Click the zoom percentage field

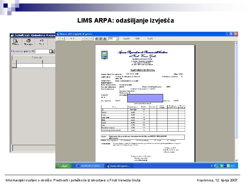click(112, 39)
